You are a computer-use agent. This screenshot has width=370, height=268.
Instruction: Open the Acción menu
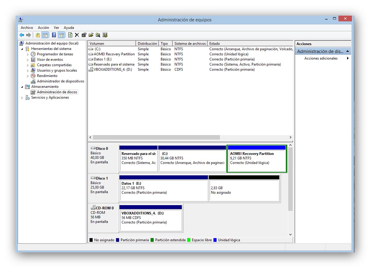pos(43,28)
